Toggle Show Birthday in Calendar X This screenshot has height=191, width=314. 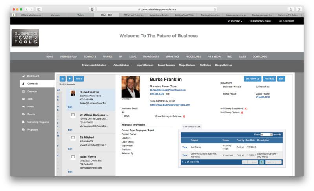pos(184,116)
